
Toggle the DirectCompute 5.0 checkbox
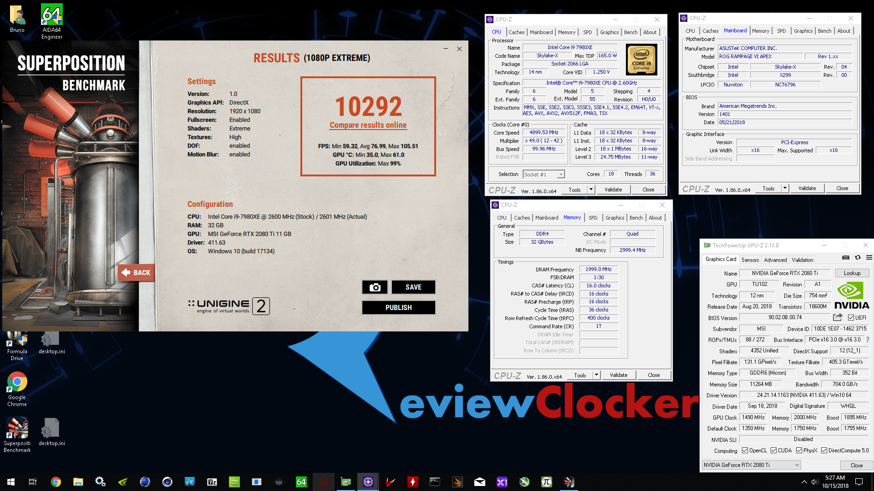[824, 451]
